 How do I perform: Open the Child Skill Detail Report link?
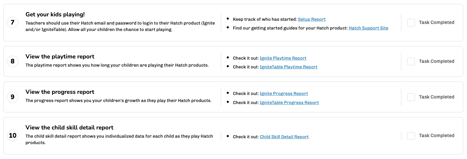(x=284, y=137)
